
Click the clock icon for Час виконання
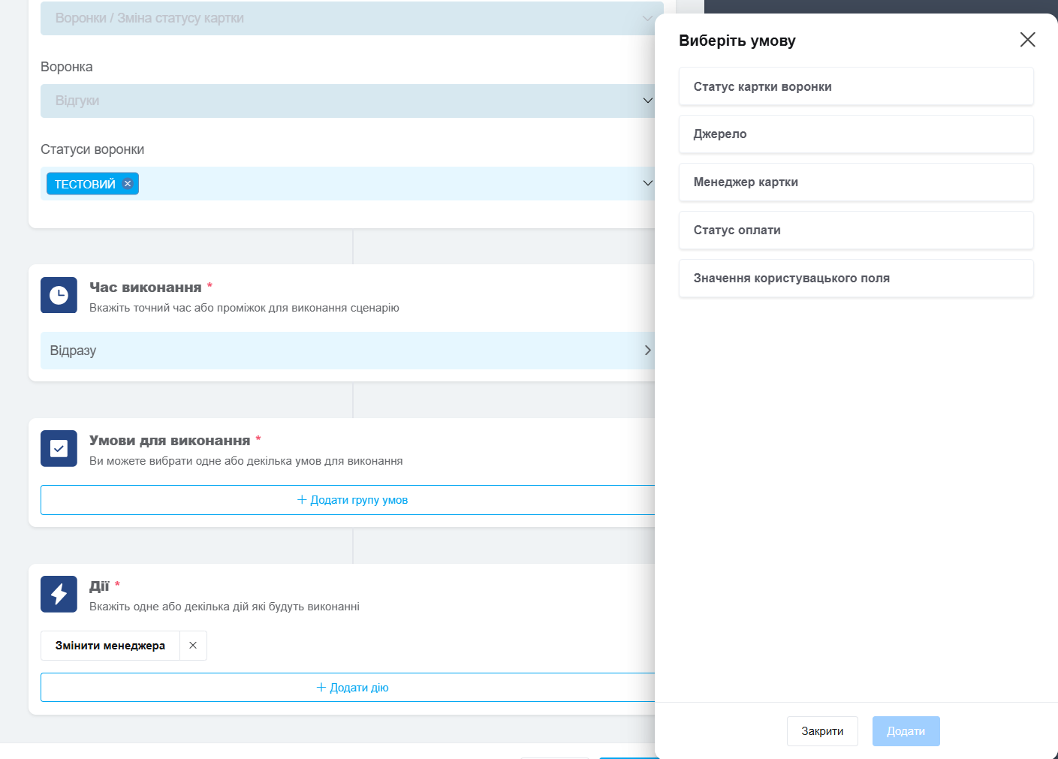coord(59,295)
